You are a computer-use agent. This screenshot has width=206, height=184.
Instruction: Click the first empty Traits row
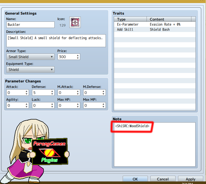[155, 35]
